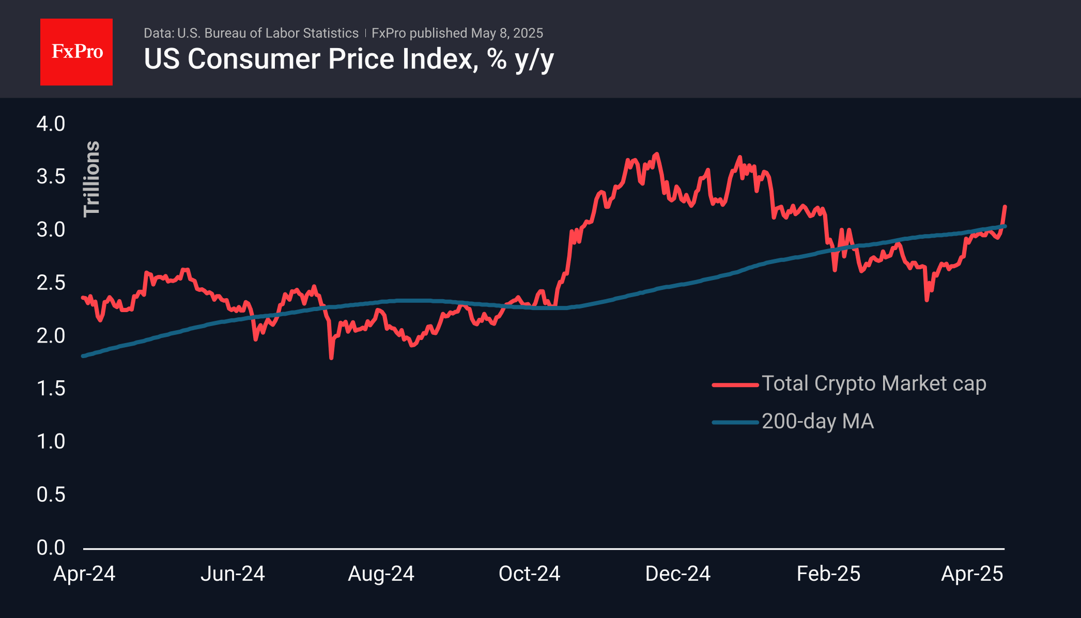Click the 4.0 y-axis tick label
1081x618 pixels.
51,124
